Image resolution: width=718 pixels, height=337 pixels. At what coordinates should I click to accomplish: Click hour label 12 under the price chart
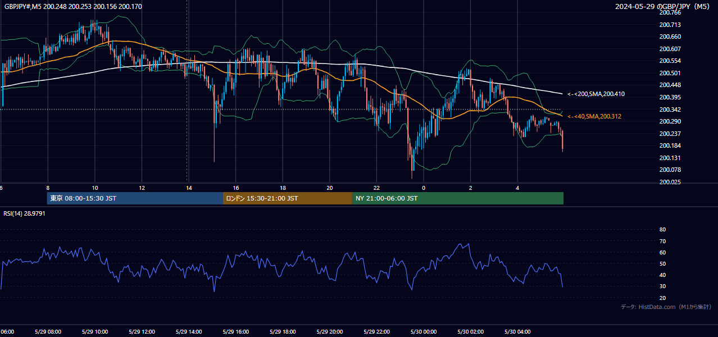pyautogui.click(x=142, y=188)
